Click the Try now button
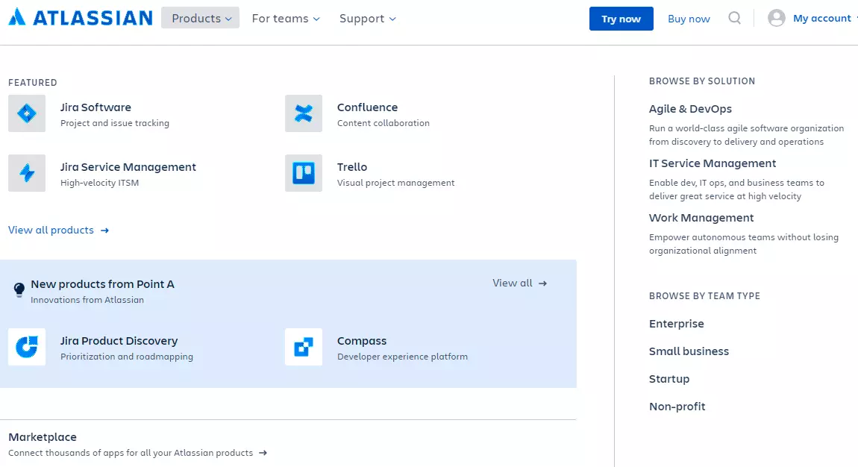The image size is (858, 467). [x=621, y=19]
